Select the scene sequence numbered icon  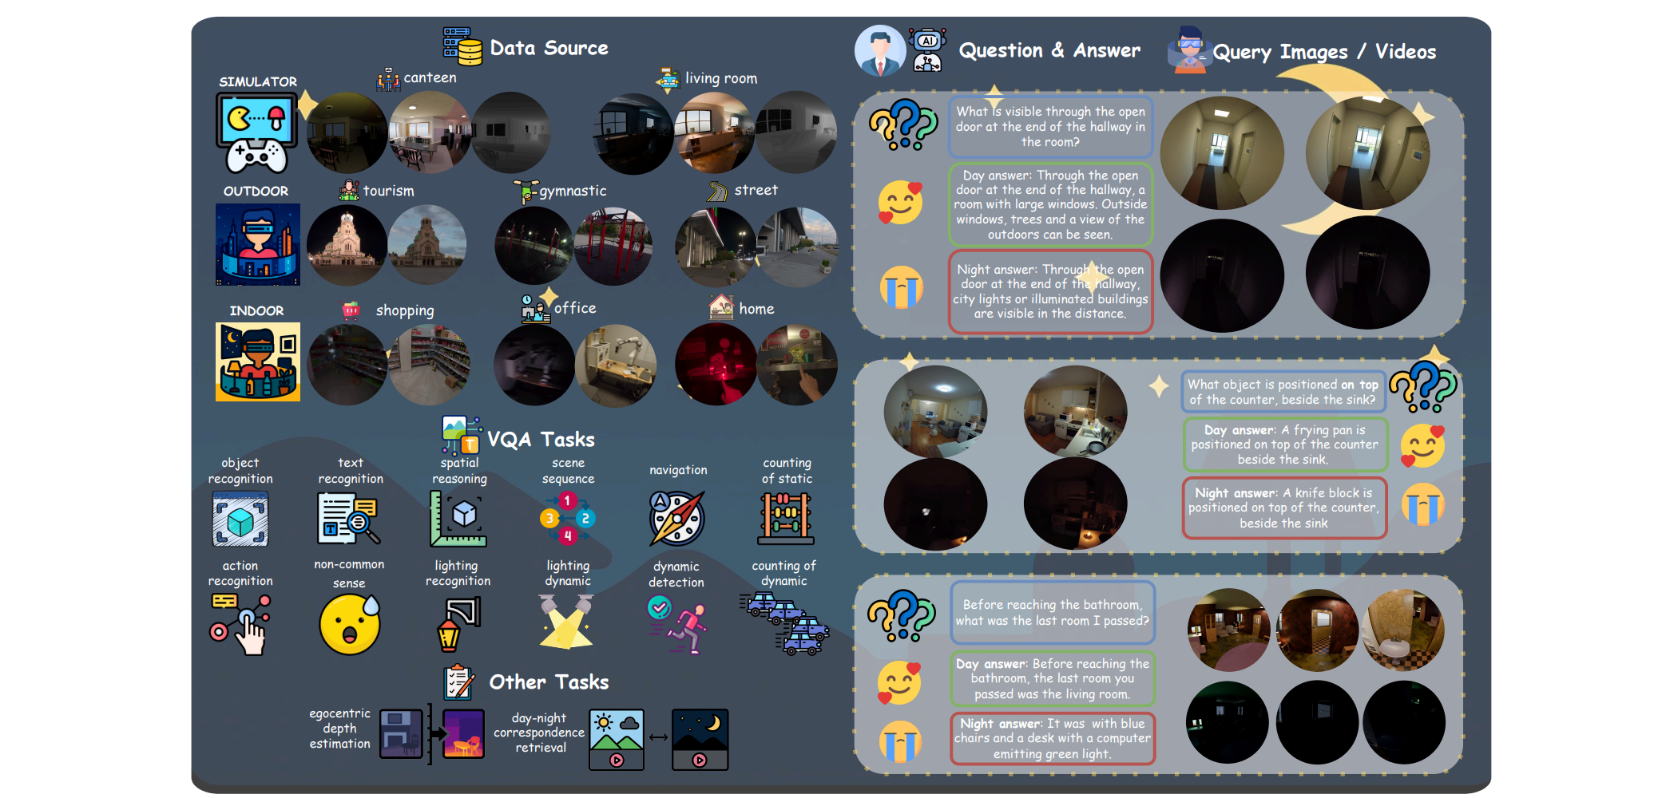[567, 519]
